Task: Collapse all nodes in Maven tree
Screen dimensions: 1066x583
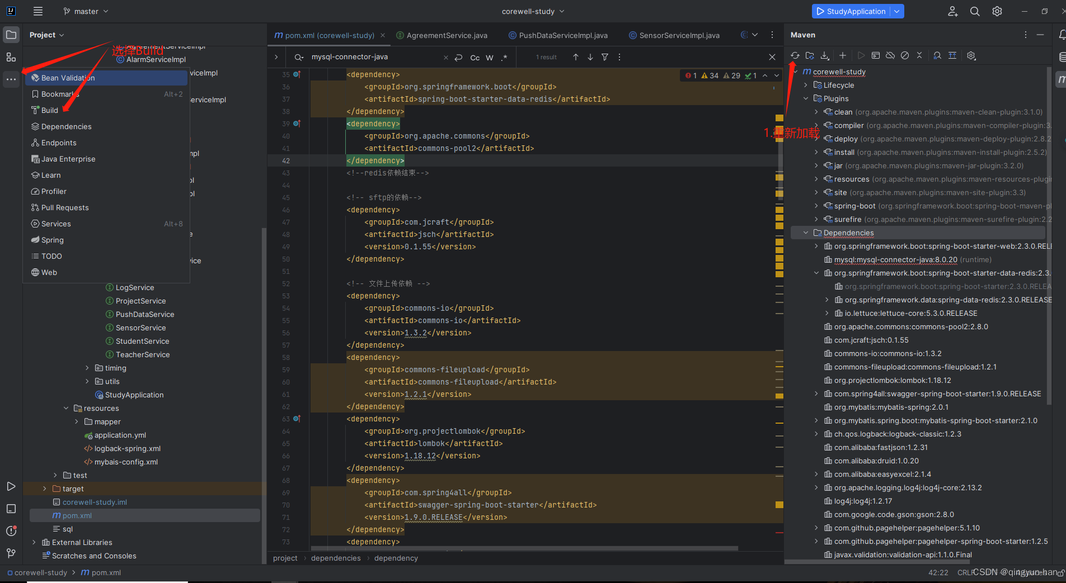Action: [919, 55]
